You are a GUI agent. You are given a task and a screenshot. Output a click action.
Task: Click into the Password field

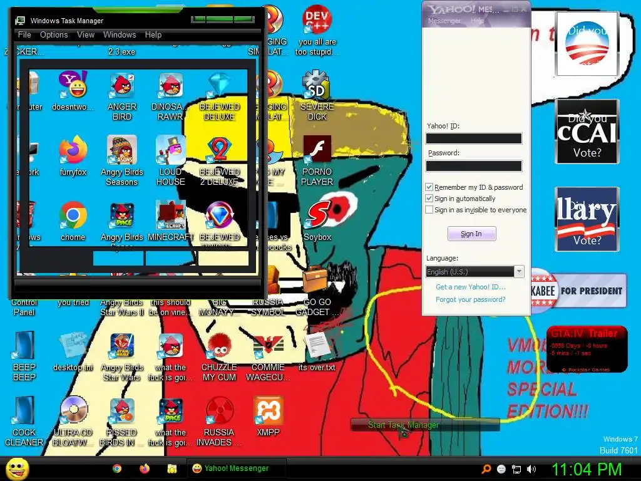[474, 165]
